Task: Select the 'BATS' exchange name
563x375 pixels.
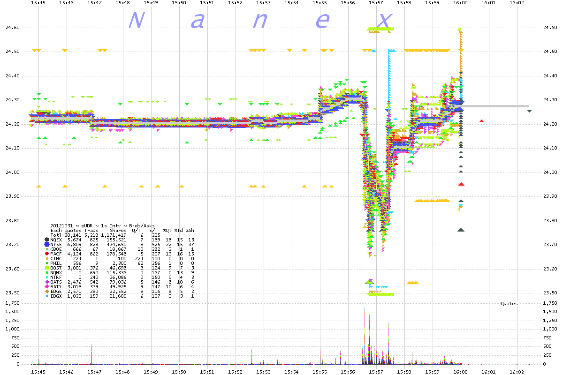Action: coord(56,282)
